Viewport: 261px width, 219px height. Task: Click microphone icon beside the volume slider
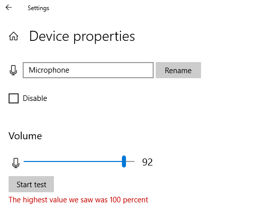(x=16, y=163)
